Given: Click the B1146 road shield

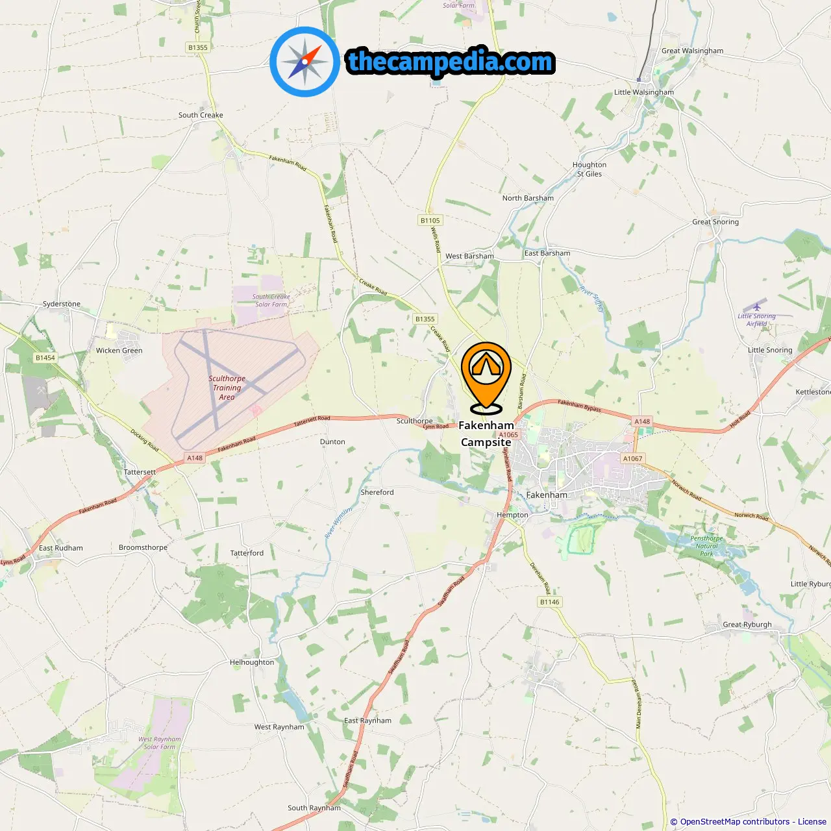Looking at the screenshot, I should [550, 602].
